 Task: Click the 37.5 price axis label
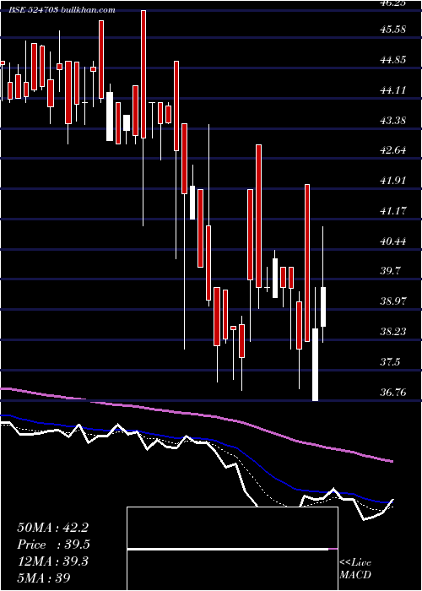click(x=390, y=362)
